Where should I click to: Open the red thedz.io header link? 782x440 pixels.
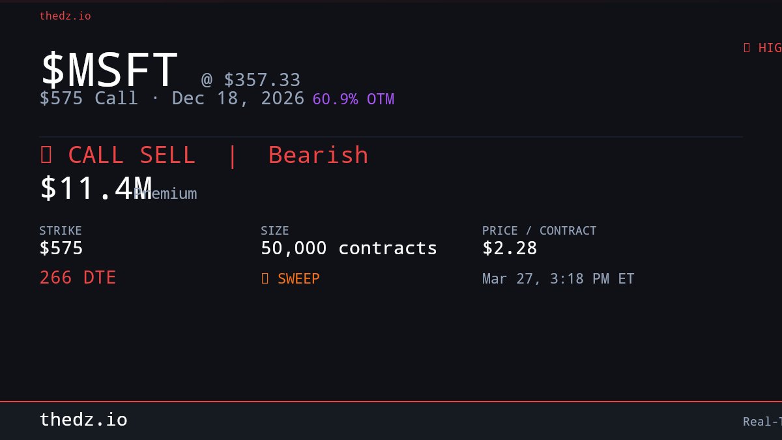click(65, 16)
